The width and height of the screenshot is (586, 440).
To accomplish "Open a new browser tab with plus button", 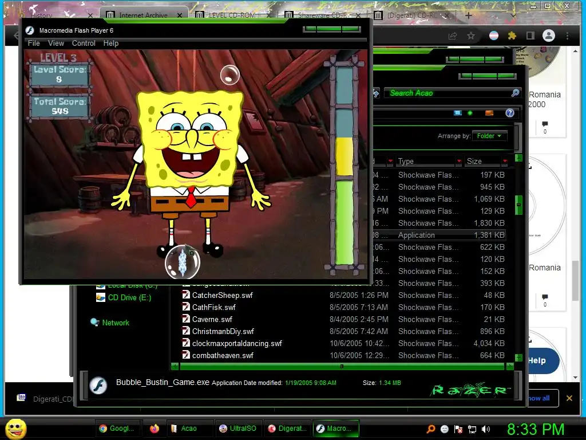I will pyautogui.click(x=469, y=15).
